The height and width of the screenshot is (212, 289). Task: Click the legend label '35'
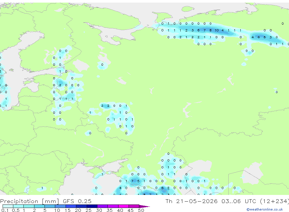(x=110, y=210)
